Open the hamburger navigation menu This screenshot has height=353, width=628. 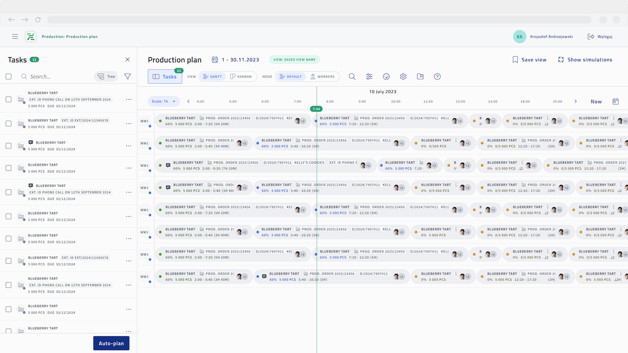tap(15, 37)
